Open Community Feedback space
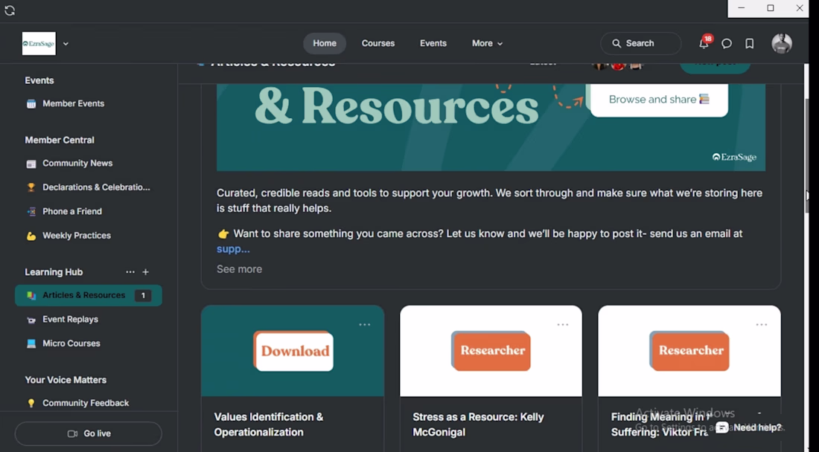This screenshot has width=819, height=452. click(89, 403)
